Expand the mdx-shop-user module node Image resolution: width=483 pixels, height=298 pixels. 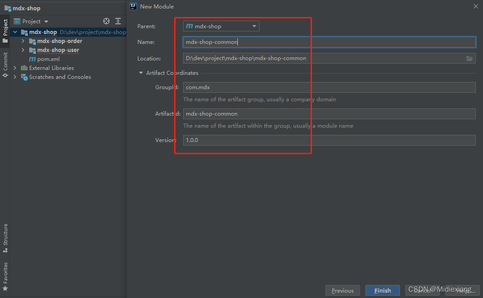[23, 50]
